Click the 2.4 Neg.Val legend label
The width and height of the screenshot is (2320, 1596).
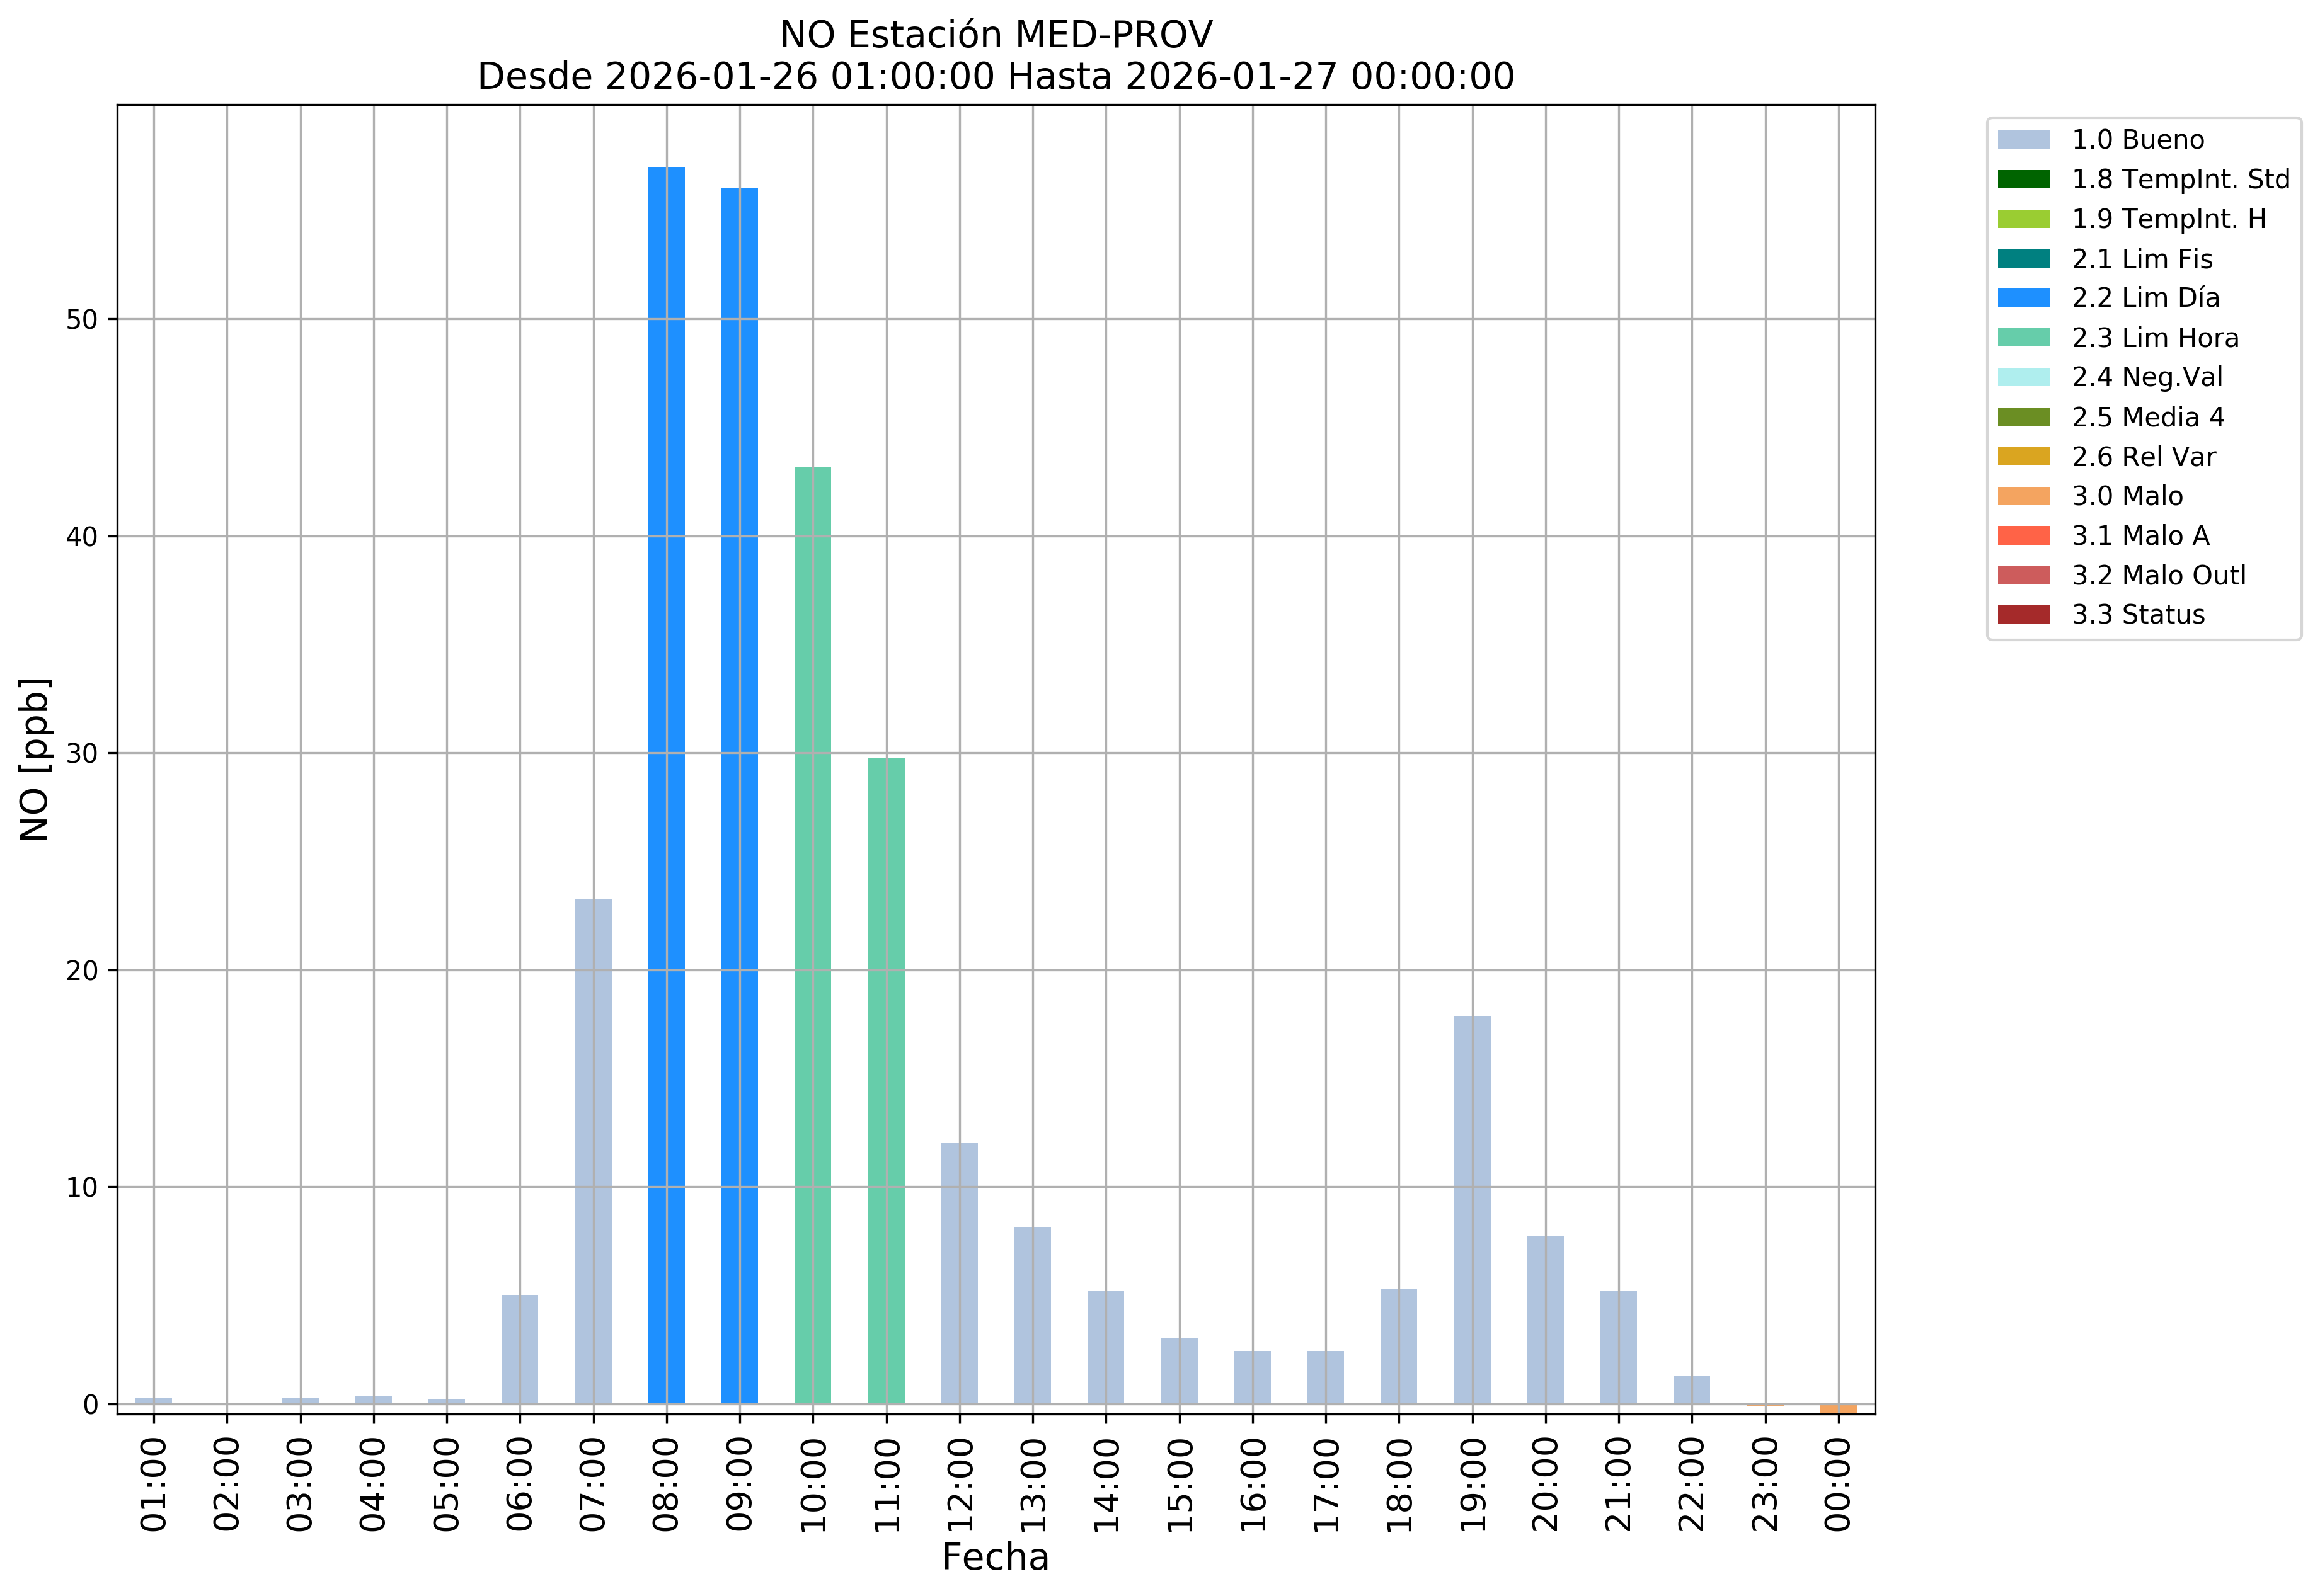coord(2147,377)
